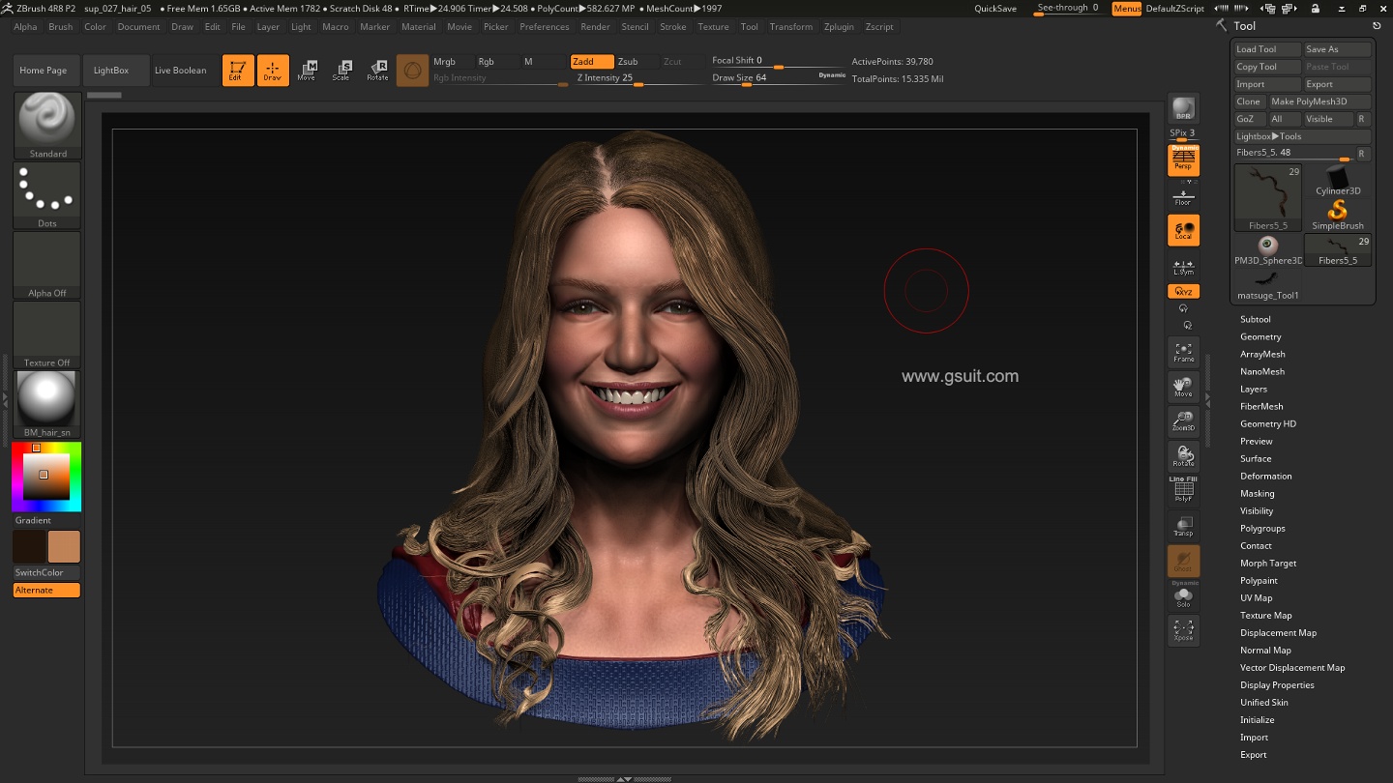Click Make PolyMesh3D
1393x783 pixels.
tap(1319, 101)
